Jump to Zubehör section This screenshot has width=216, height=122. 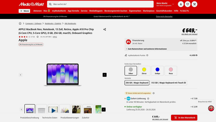[85, 118]
